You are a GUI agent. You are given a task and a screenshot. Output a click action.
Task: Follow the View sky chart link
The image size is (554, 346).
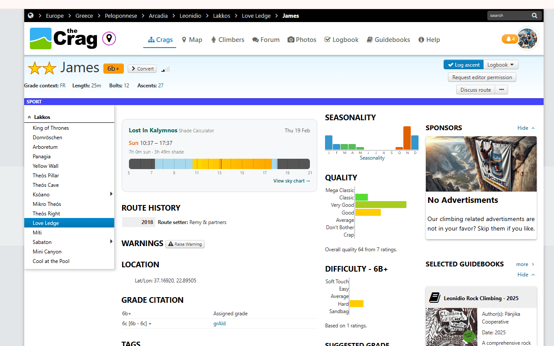[x=292, y=181]
